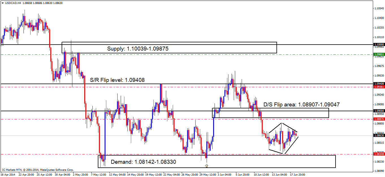This screenshot has width=385, height=177.
Task: Open the chart menu triangle beside USDCAD,H4
Action: (x=3, y=3)
